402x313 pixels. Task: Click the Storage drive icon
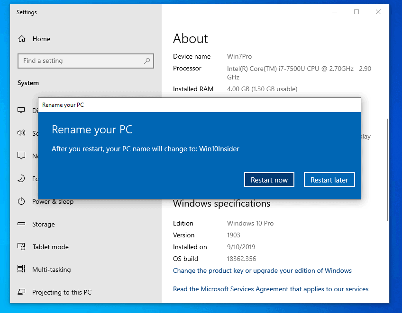coord(21,224)
